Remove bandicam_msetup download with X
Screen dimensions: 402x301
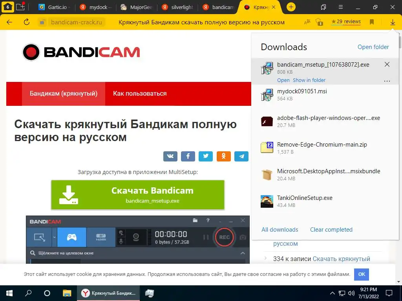click(387, 64)
